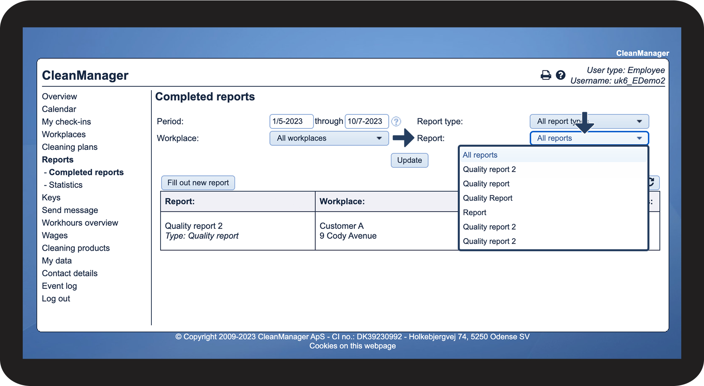Open Calendar from the sidebar
Screen dimensions: 704x386
(59, 109)
